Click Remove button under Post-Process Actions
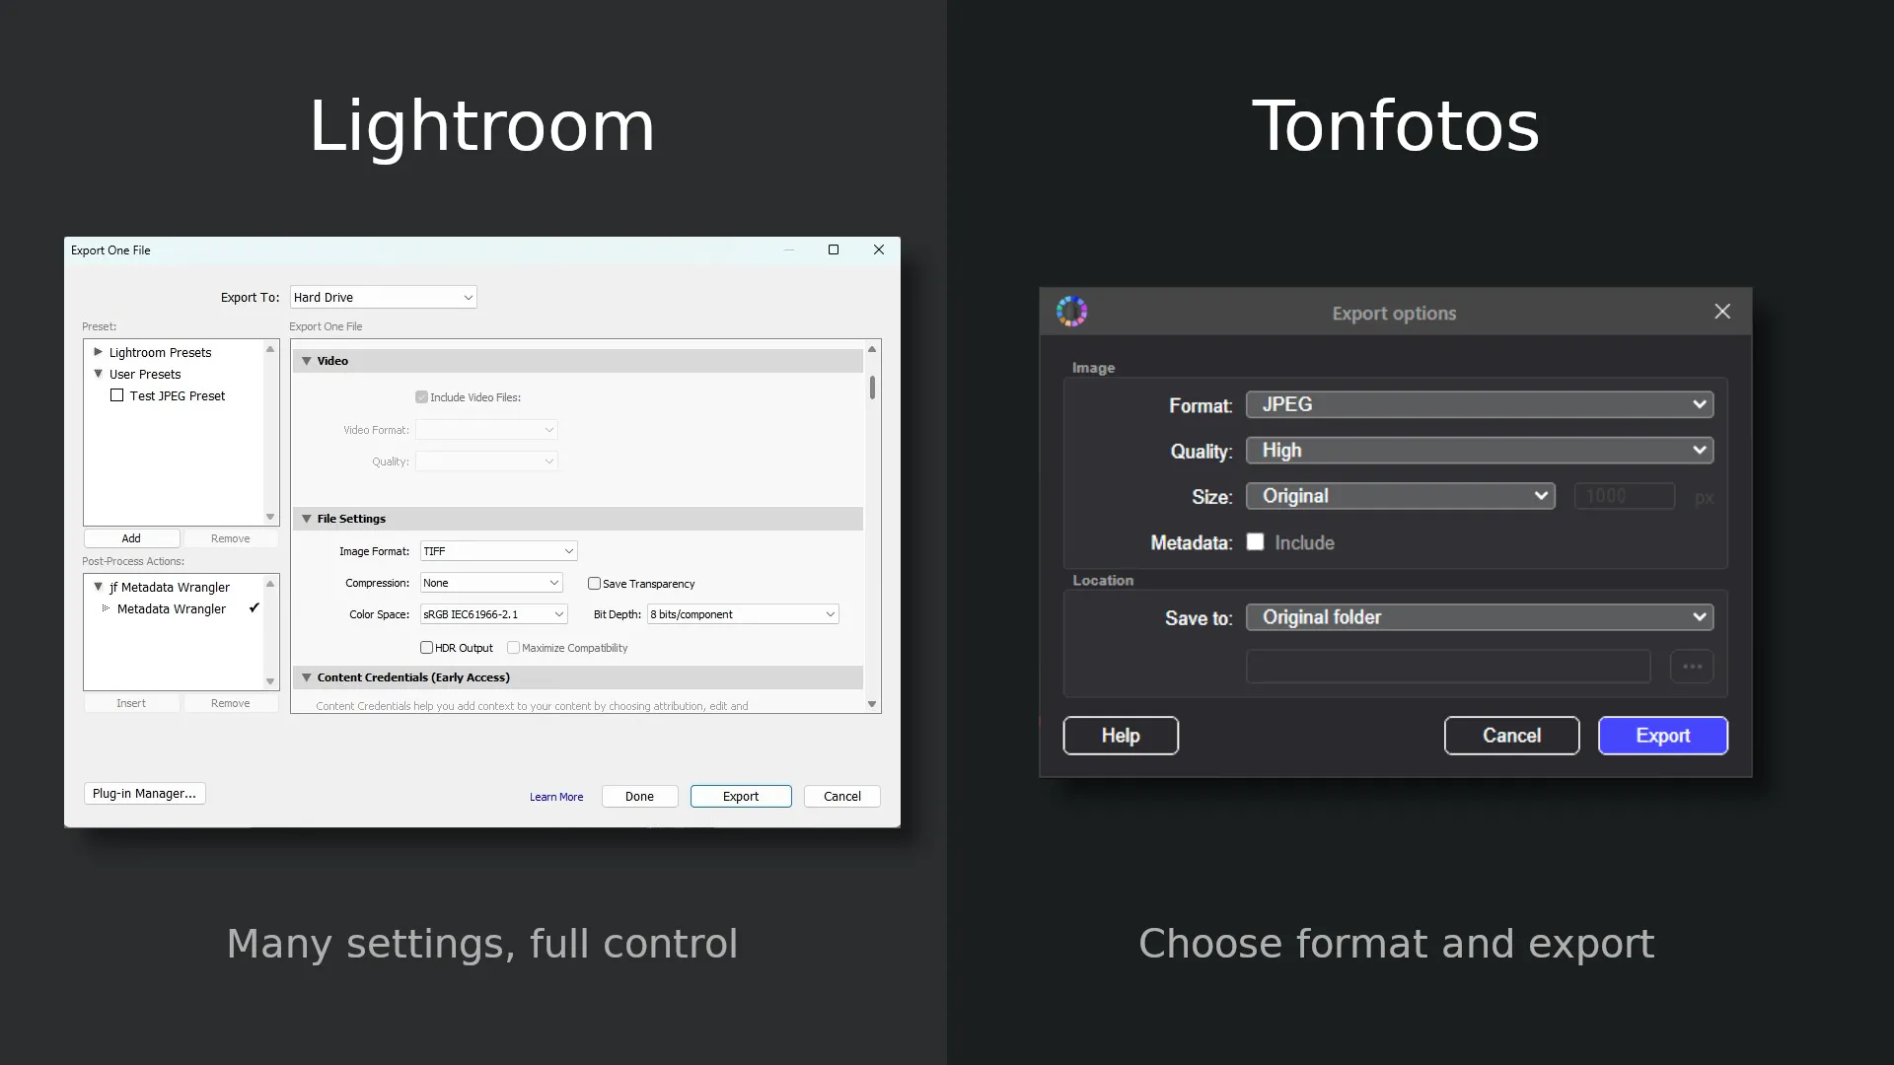 (x=231, y=703)
